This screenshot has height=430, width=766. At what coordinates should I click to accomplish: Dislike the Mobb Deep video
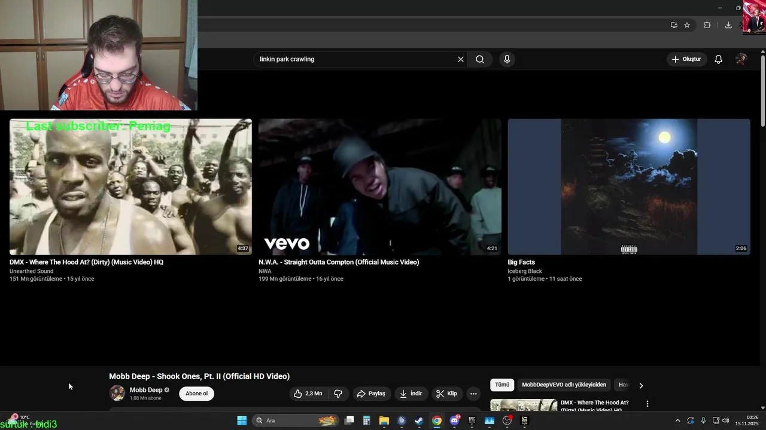(x=338, y=394)
